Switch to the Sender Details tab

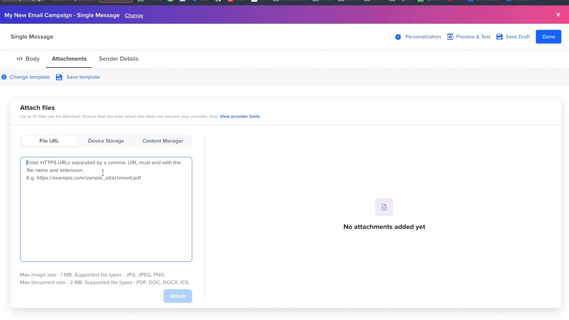pyautogui.click(x=118, y=59)
